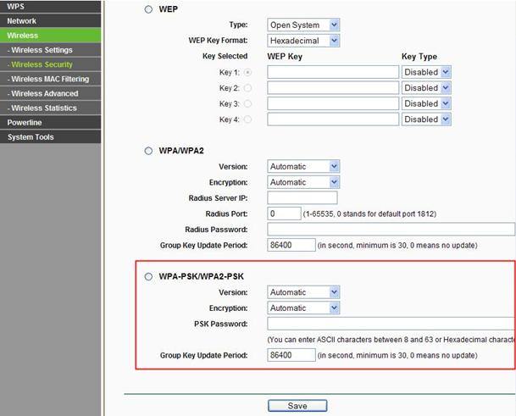Open the WEP Key Format dropdown
This screenshot has width=516, height=416.
point(303,41)
